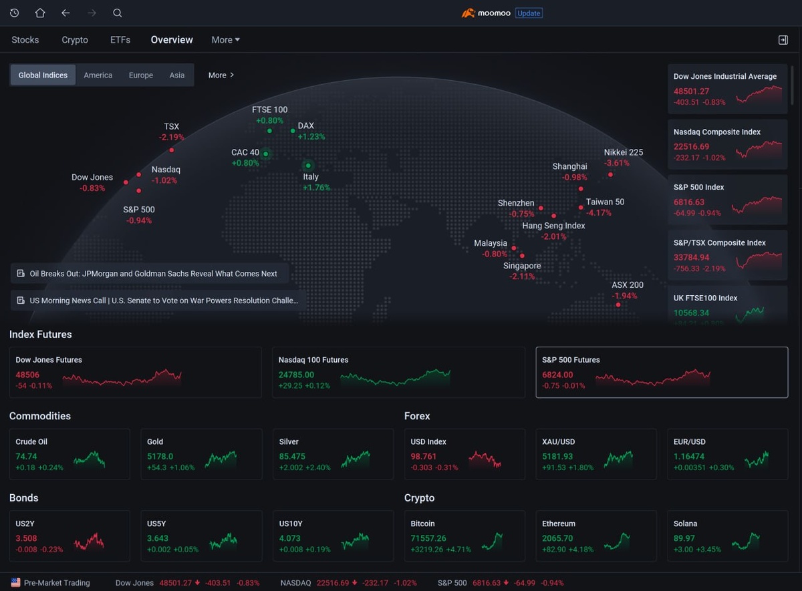Open the Crypto tab
Screen dimensions: 802x591
[x=75, y=40]
